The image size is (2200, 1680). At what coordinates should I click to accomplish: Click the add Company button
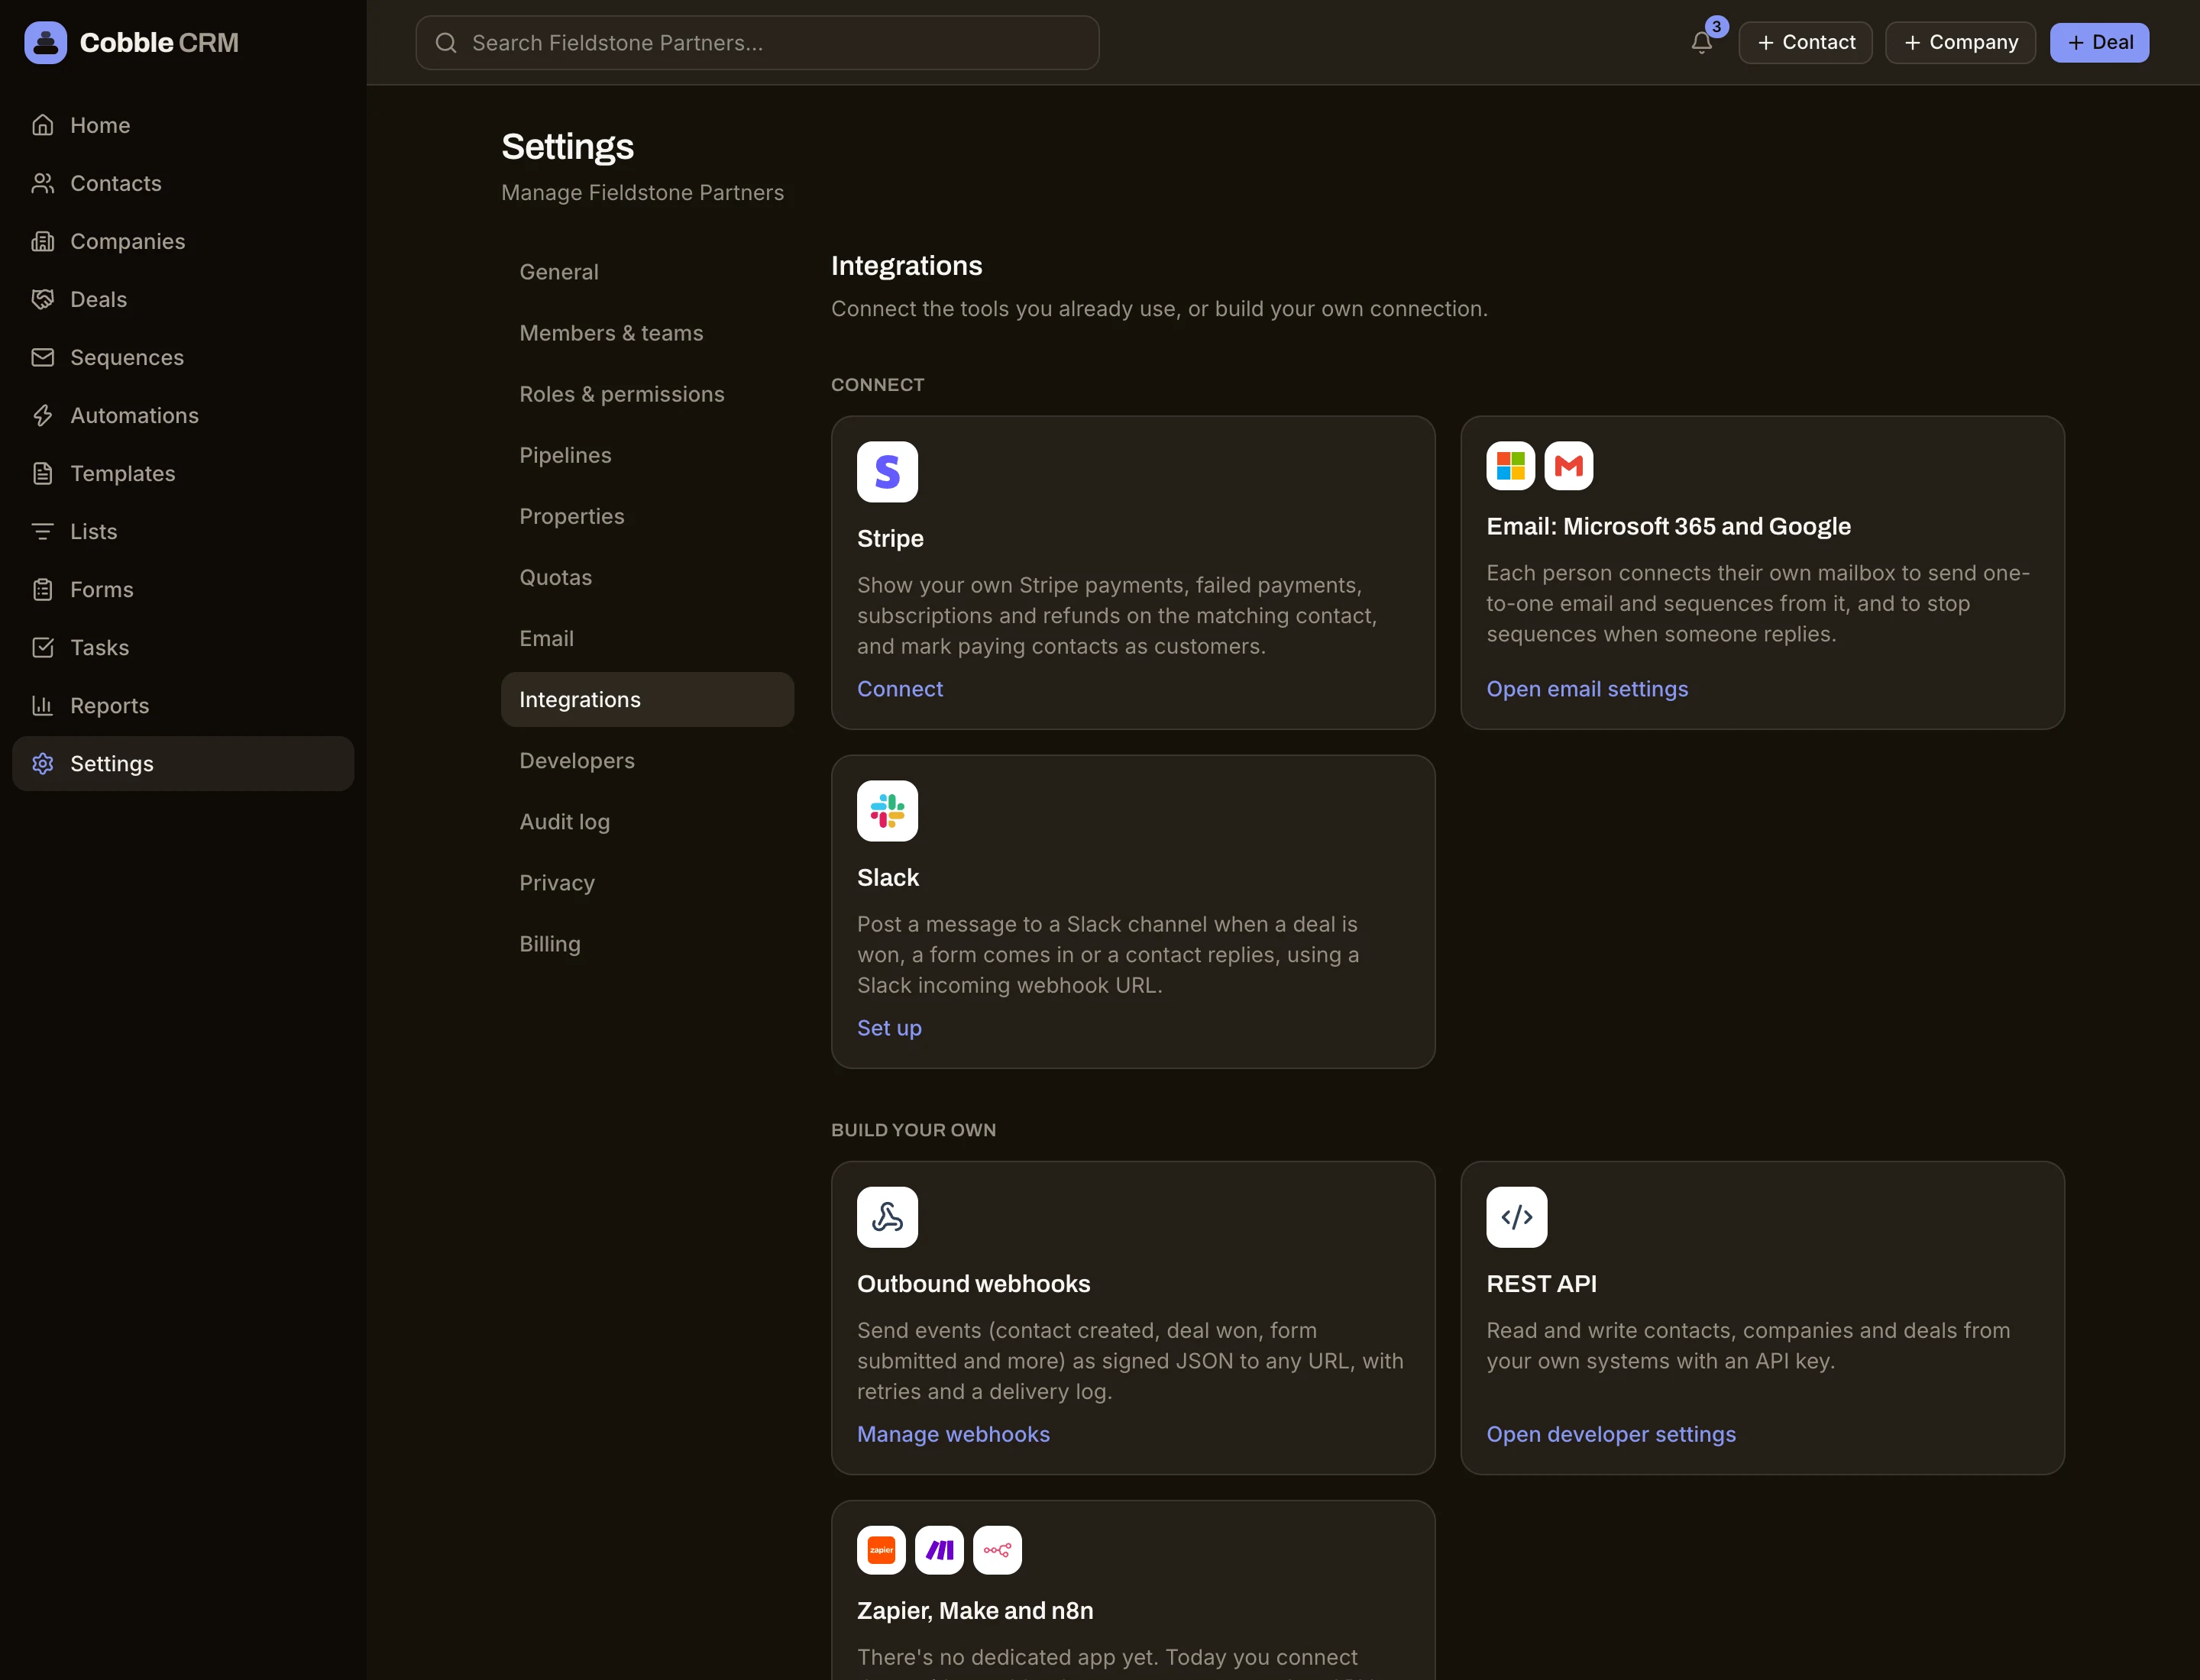click(1961, 43)
